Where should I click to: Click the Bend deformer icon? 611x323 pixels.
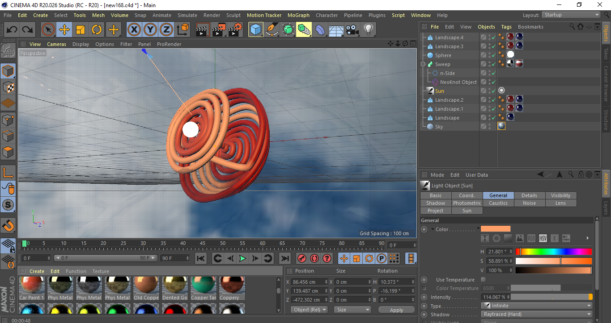click(x=320, y=30)
